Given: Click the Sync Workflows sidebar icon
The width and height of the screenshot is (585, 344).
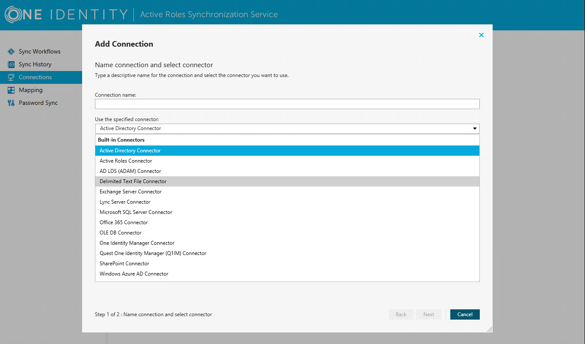Looking at the screenshot, I should [x=11, y=51].
